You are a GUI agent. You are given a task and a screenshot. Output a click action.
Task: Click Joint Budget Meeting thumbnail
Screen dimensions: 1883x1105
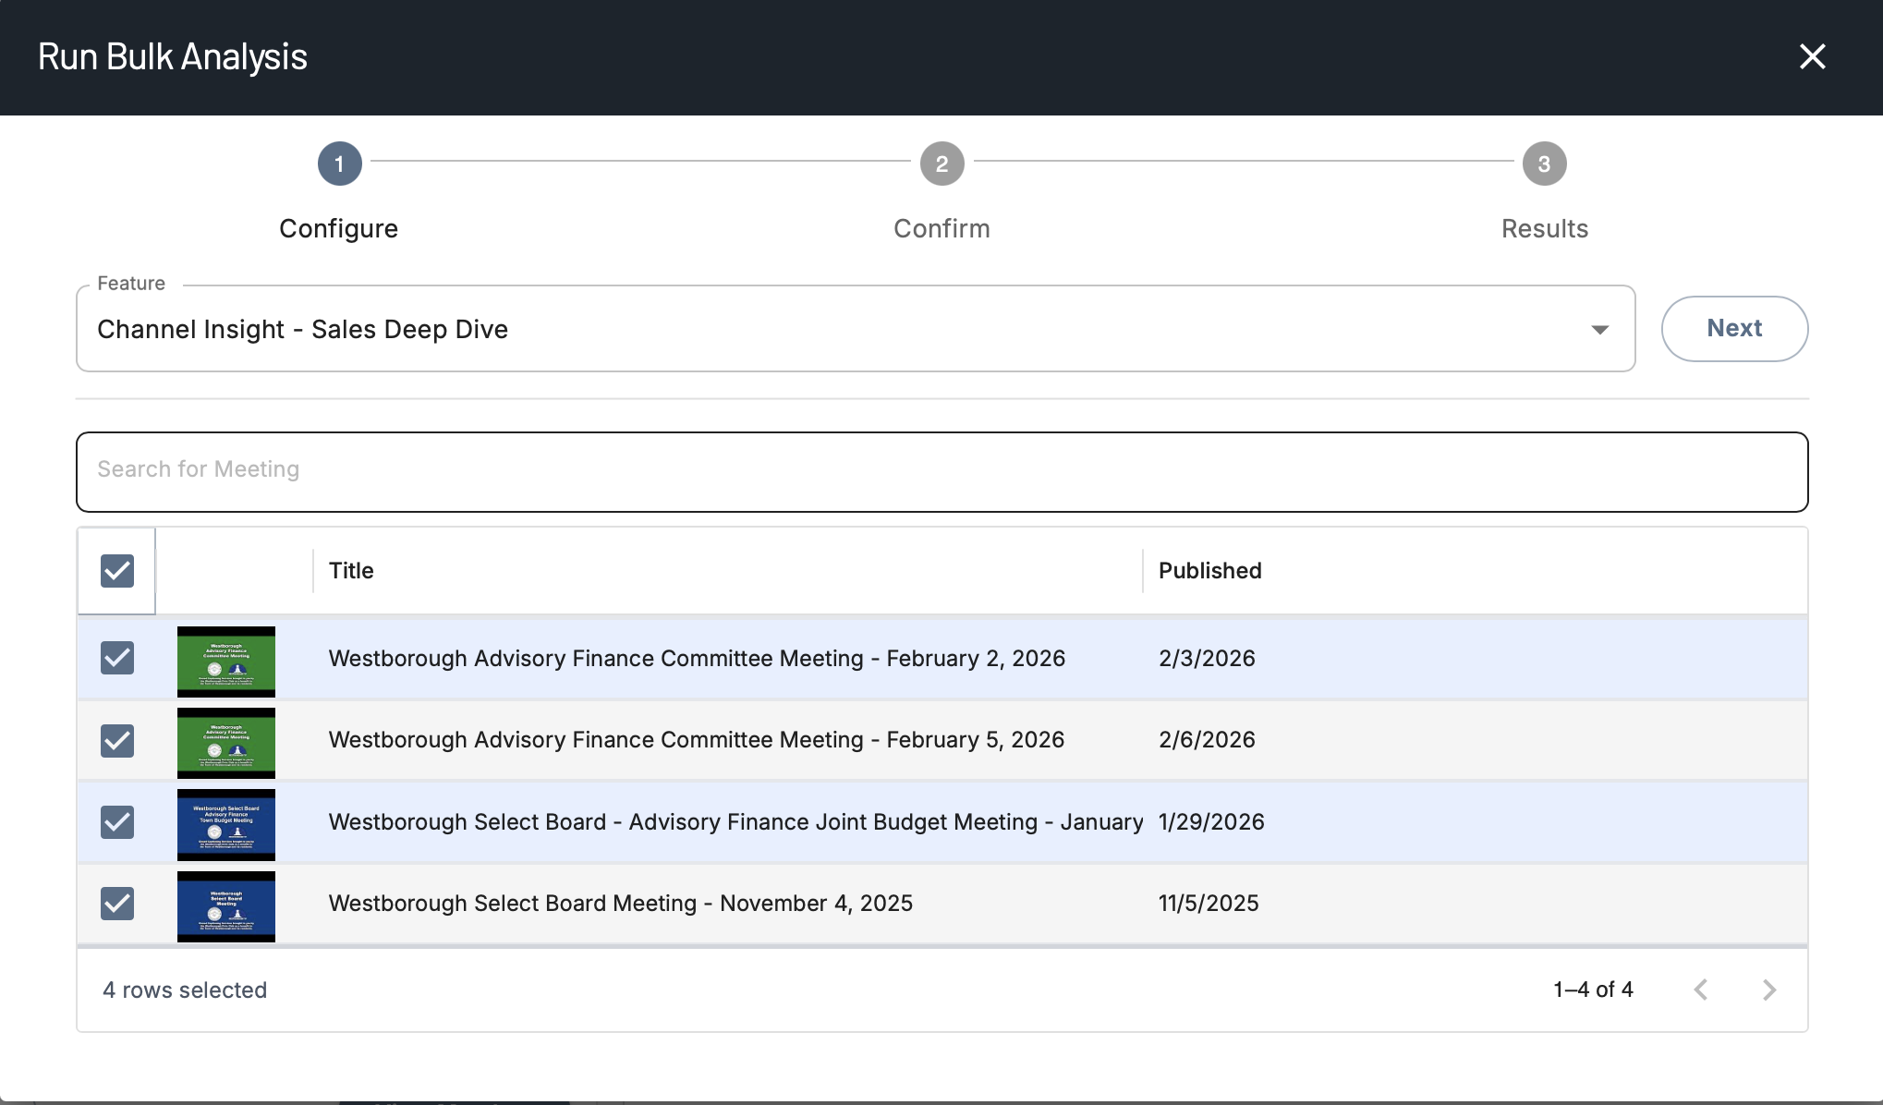click(x=226, y=824)
